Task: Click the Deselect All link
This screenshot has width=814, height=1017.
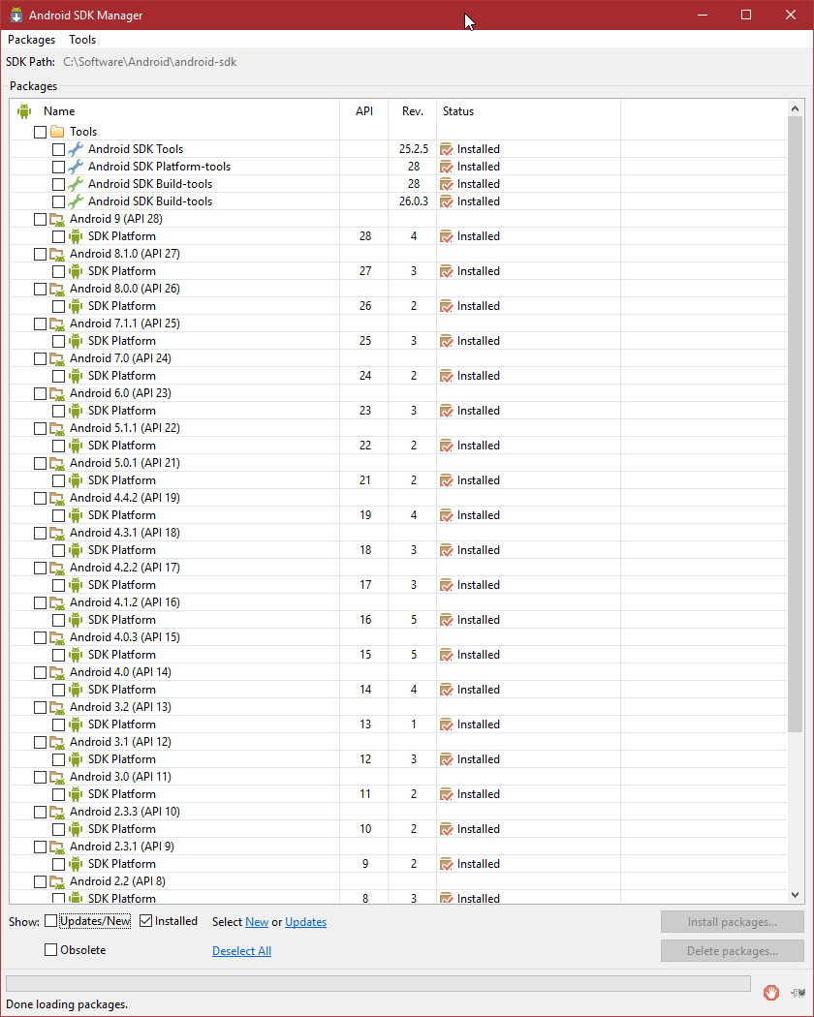Action: pyautogui.click(x=241, y=950)
